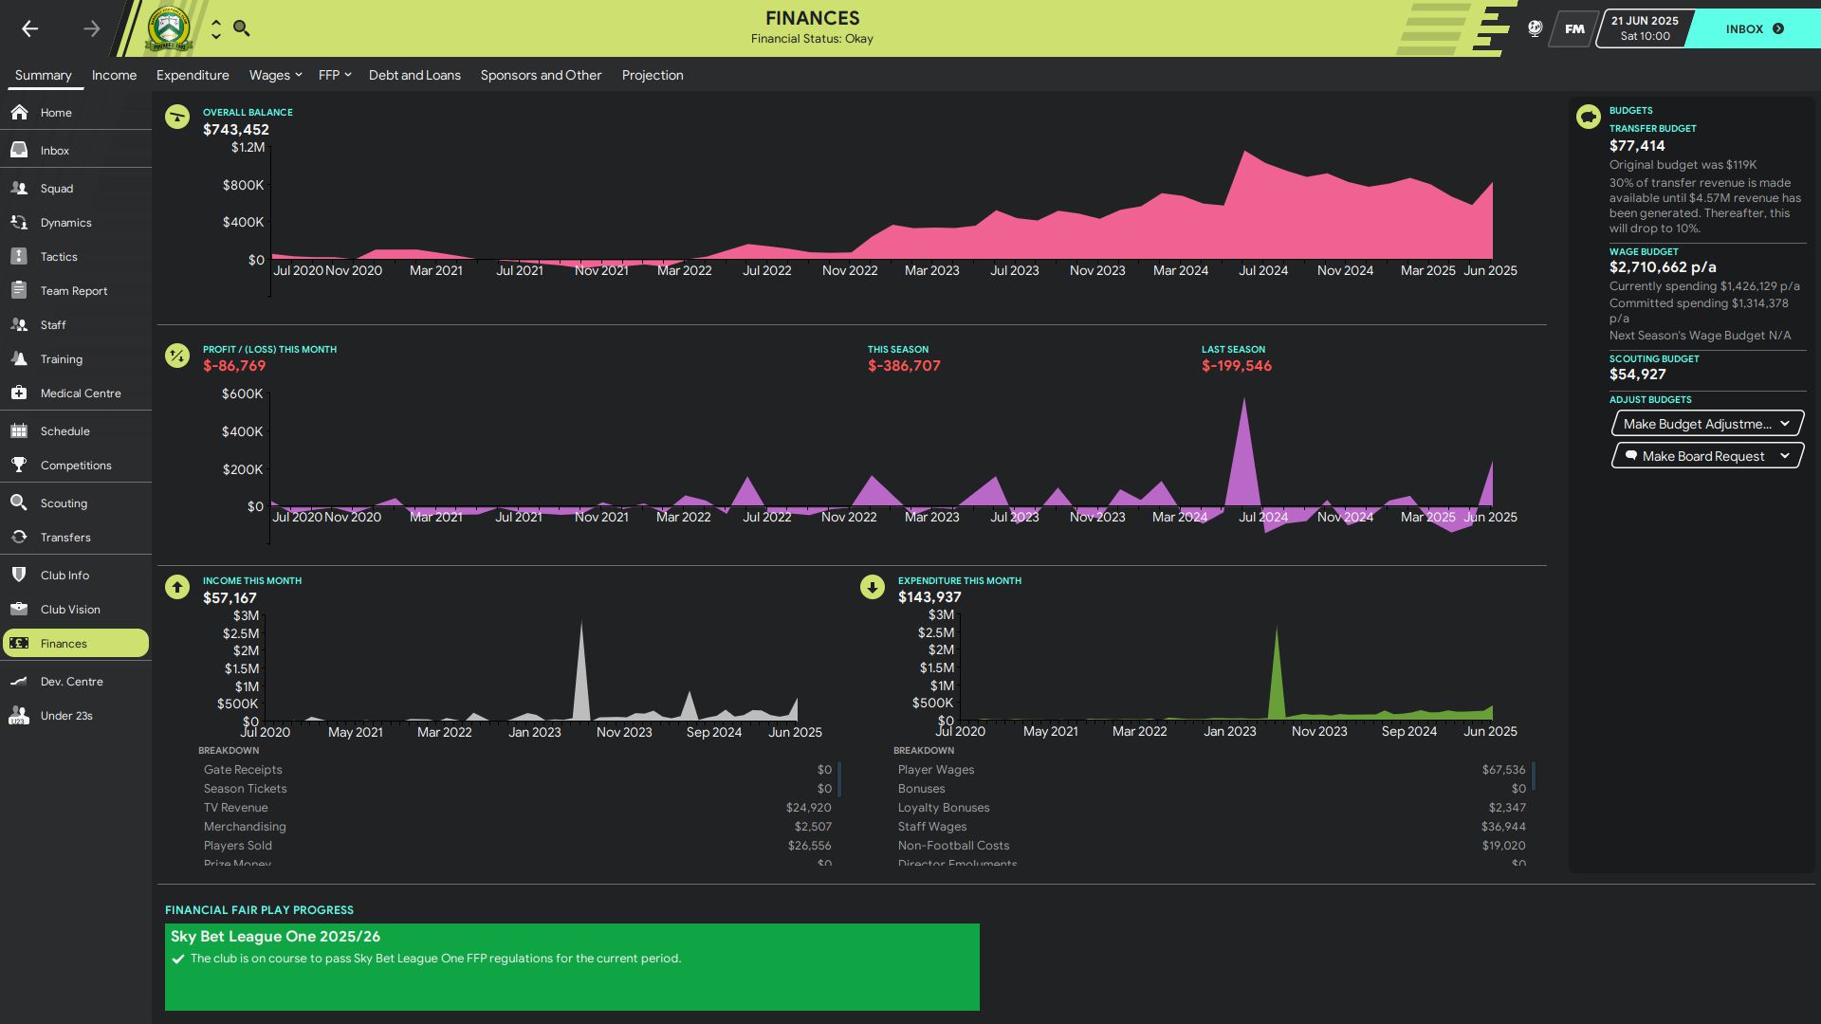Image resolution: width=1821 pixels, height=1024 pixels.
Task: Click the globe world icon
Action: tap(1535, 28)
